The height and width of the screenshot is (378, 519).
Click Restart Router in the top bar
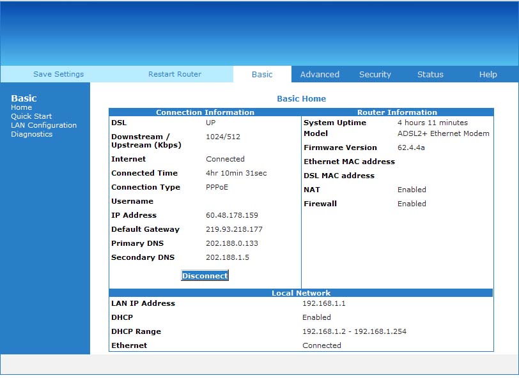point(174,74)
